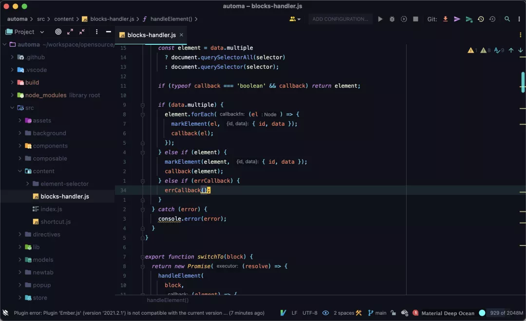Jump to previous highlighted error arrow
The width and height of the screenshot is (526, 321).
511,50
